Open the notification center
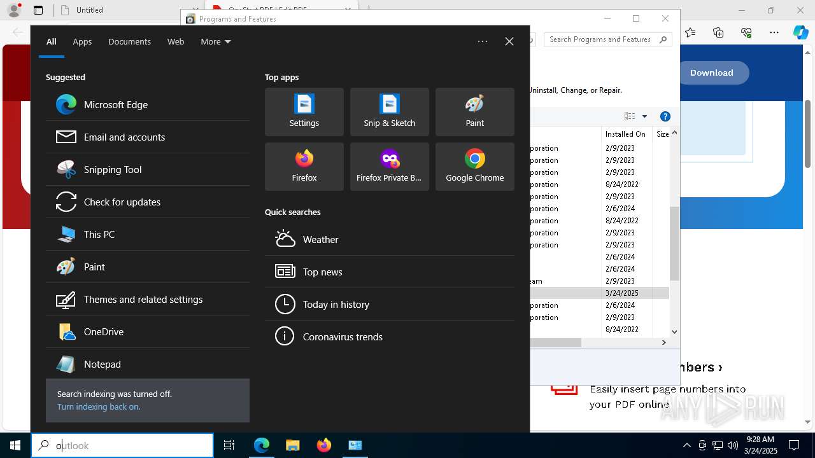This screenshot has width=815, height=458. (795, 445)
